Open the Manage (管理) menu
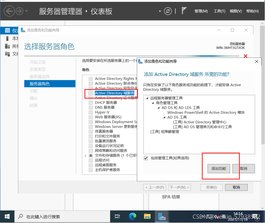Image resolution: width=265 pixels, height=223 pixels. (x=201, y=11)
